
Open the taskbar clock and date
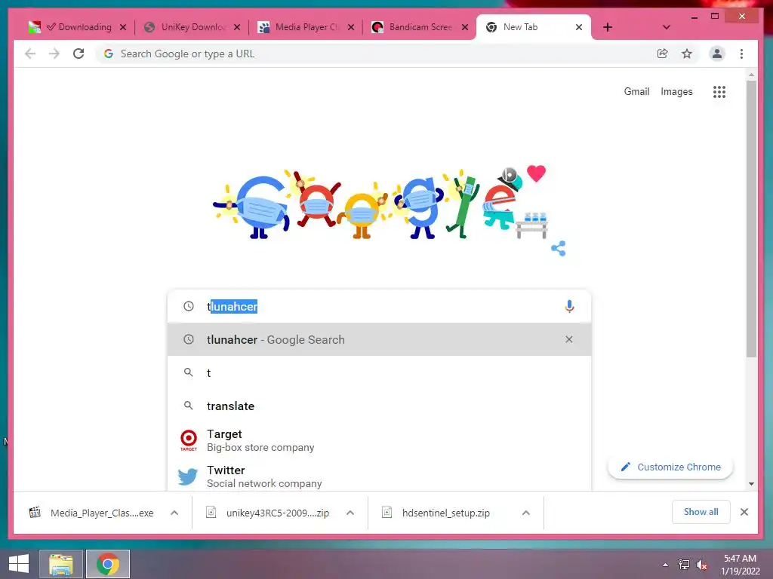pos(740,565)
